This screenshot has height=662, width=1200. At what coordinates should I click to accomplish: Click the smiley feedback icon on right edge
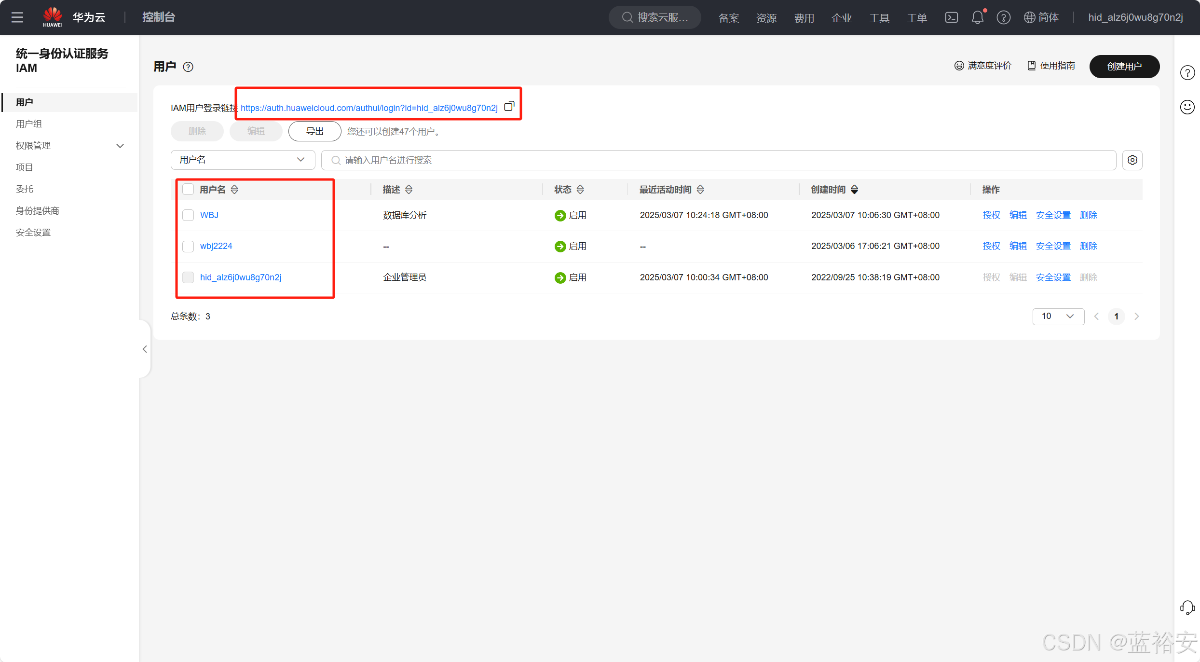[1187, 107]
